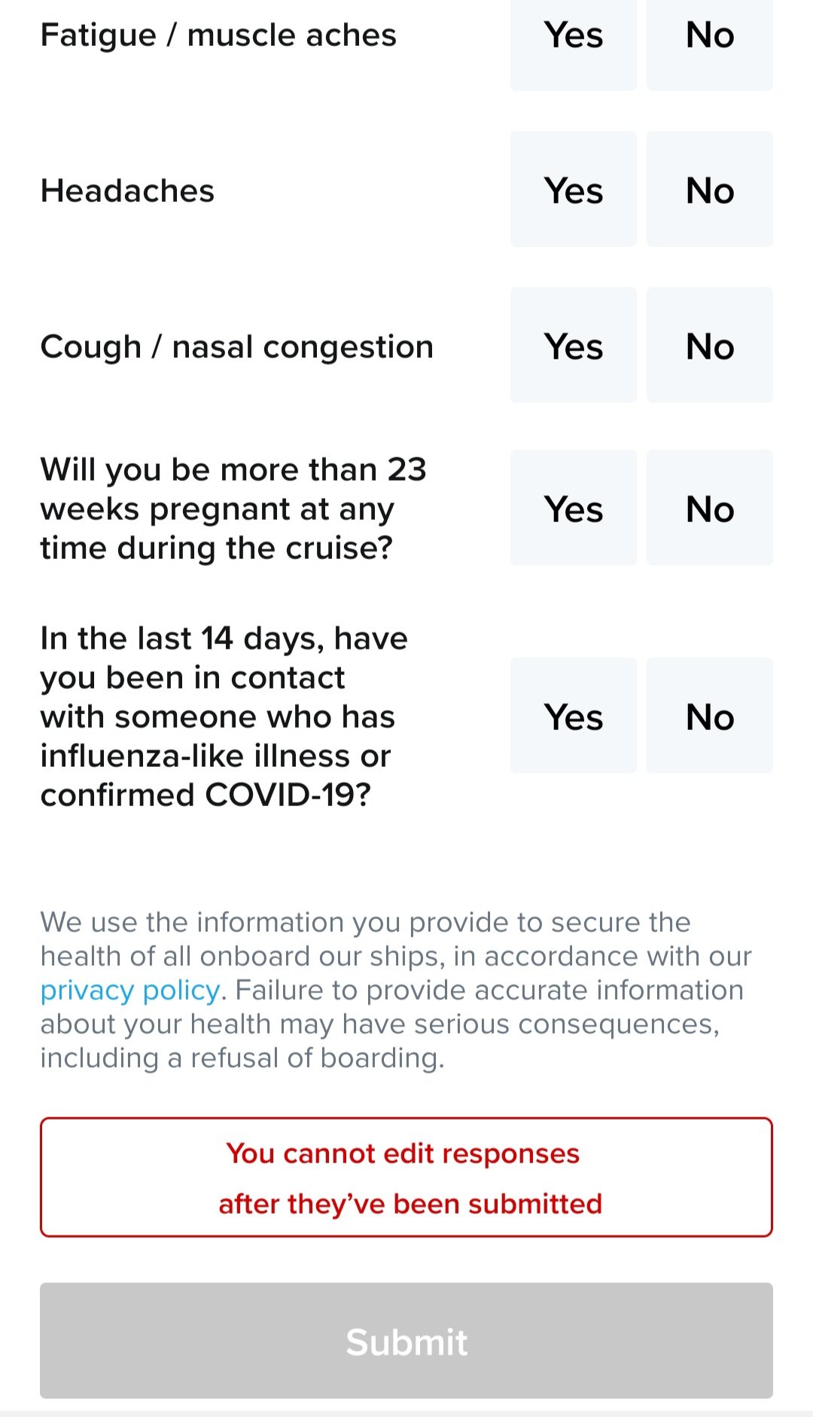813x1417 pixels.
Task: Choose No for Headaches
Action: [710, 189]
